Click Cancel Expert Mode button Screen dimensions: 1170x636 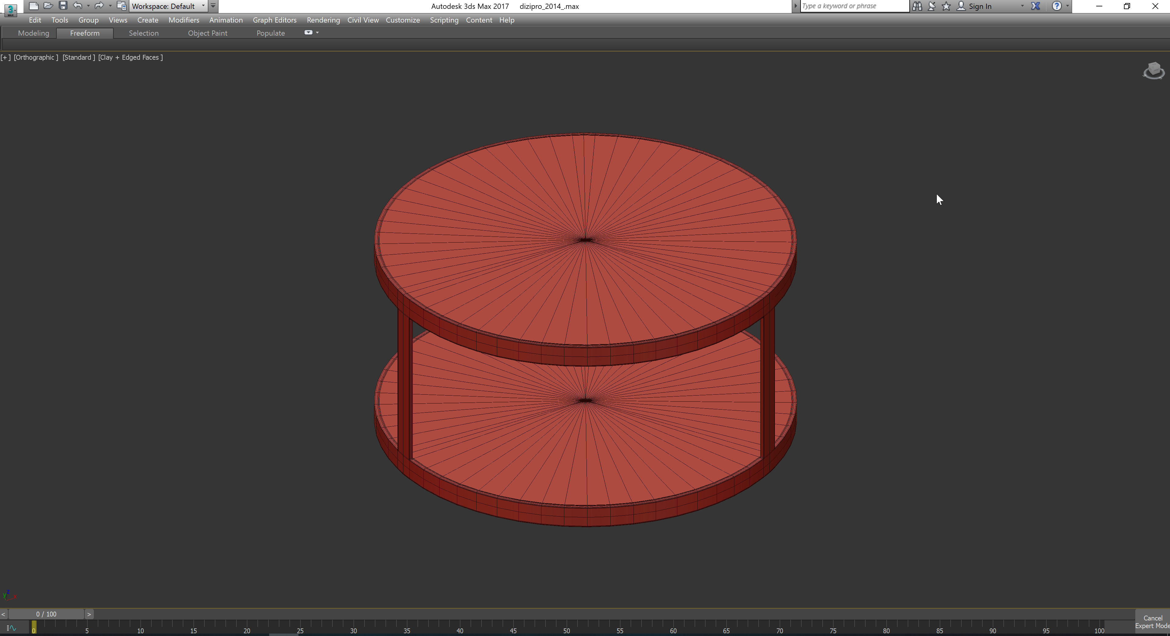(1152, 621)
